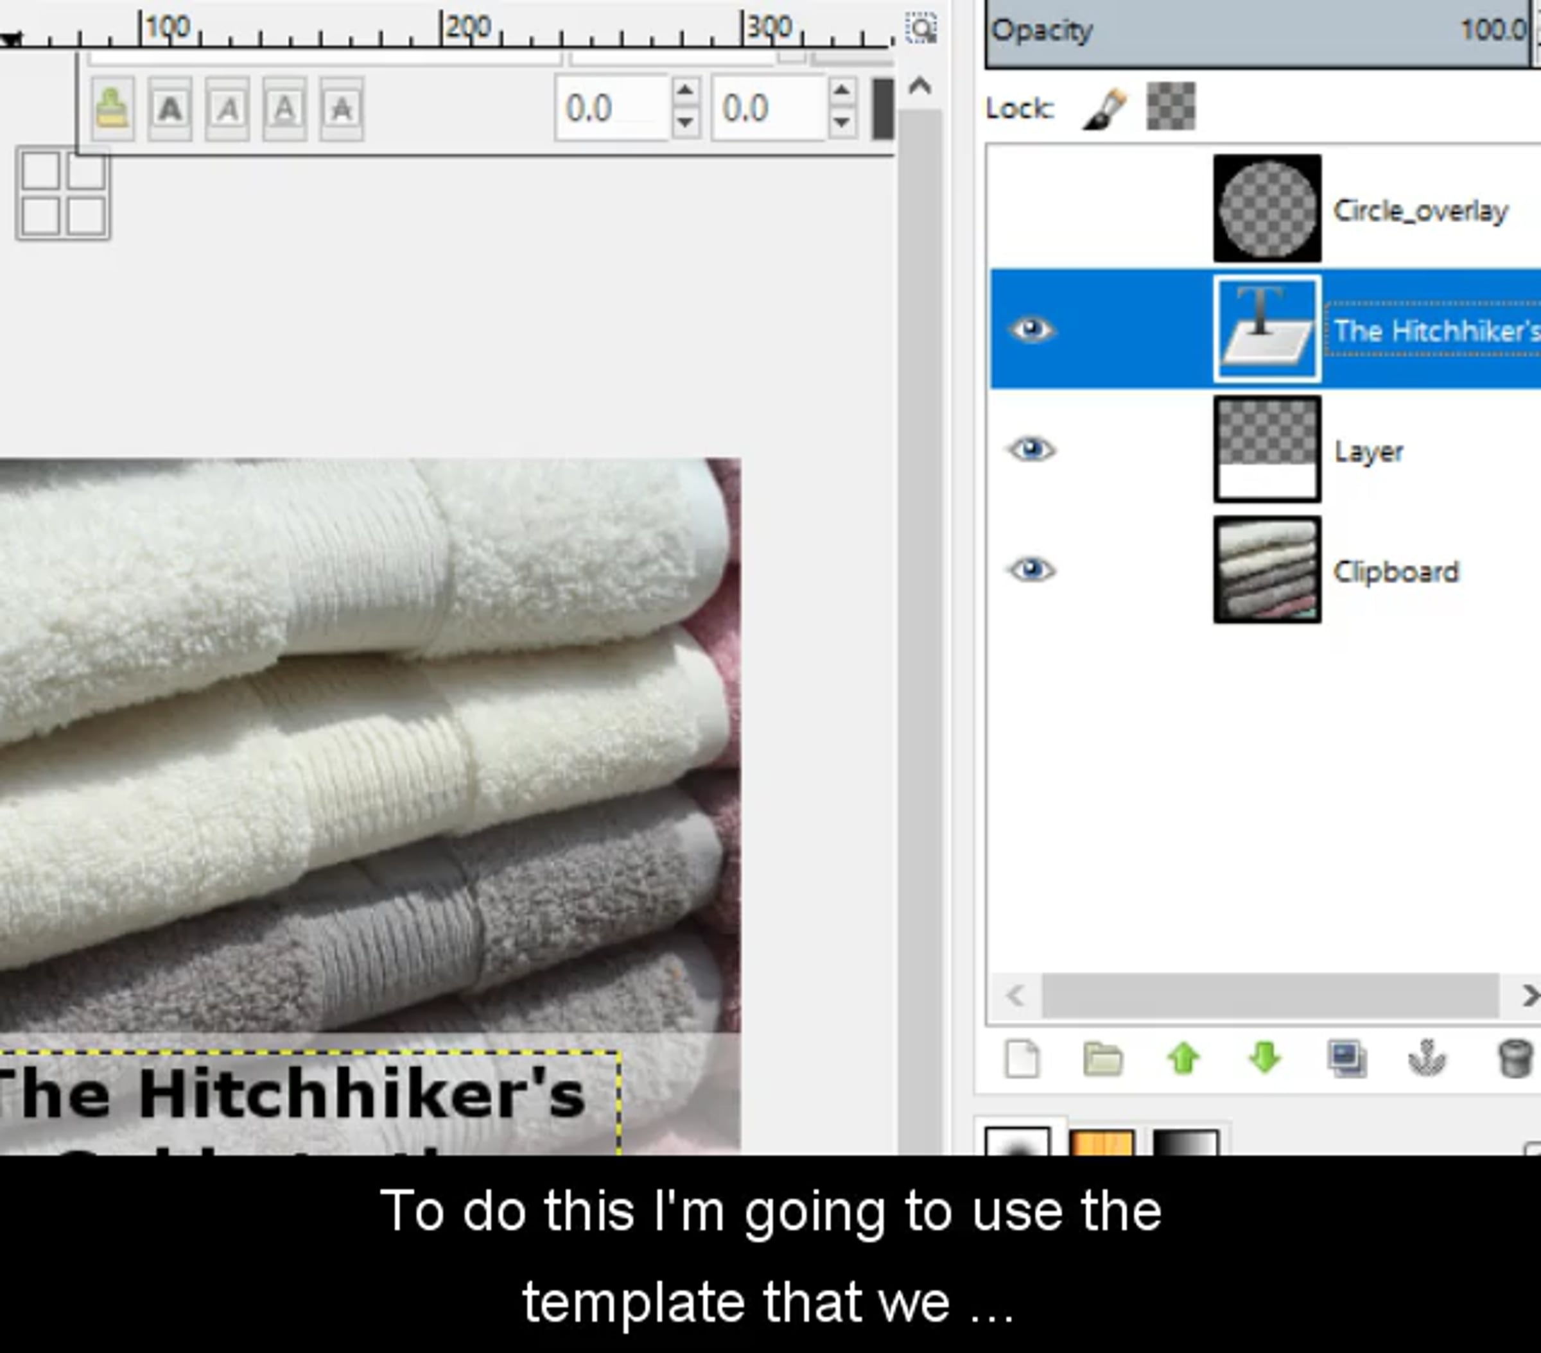Click the canvas scrollbar up arrow
Screen dimensions: 1541x1353
pos(919,87)
